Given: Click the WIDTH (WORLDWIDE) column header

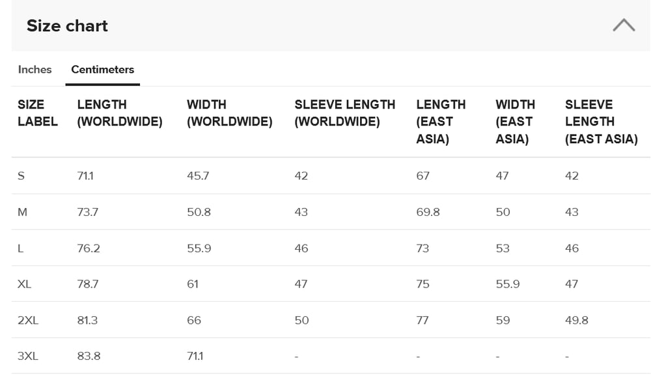Looking at the screenshot, I should pos(230,113).
